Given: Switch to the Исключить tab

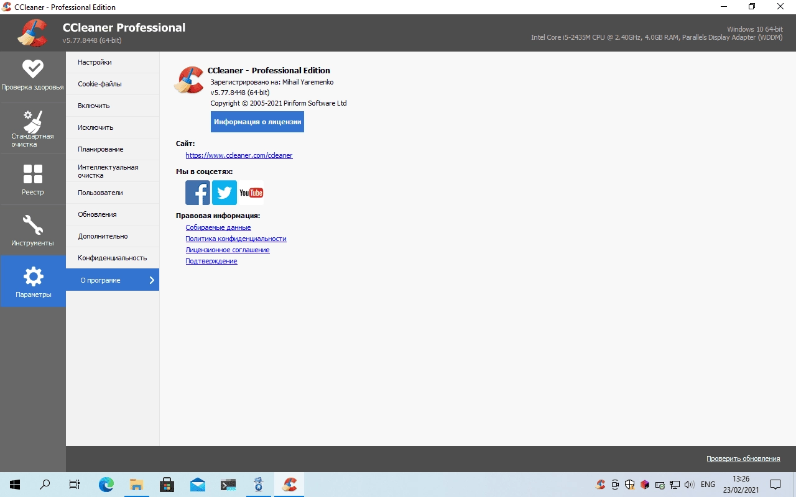Looking at the screenshot, I should pyautogui.click(x=113, y=127).
